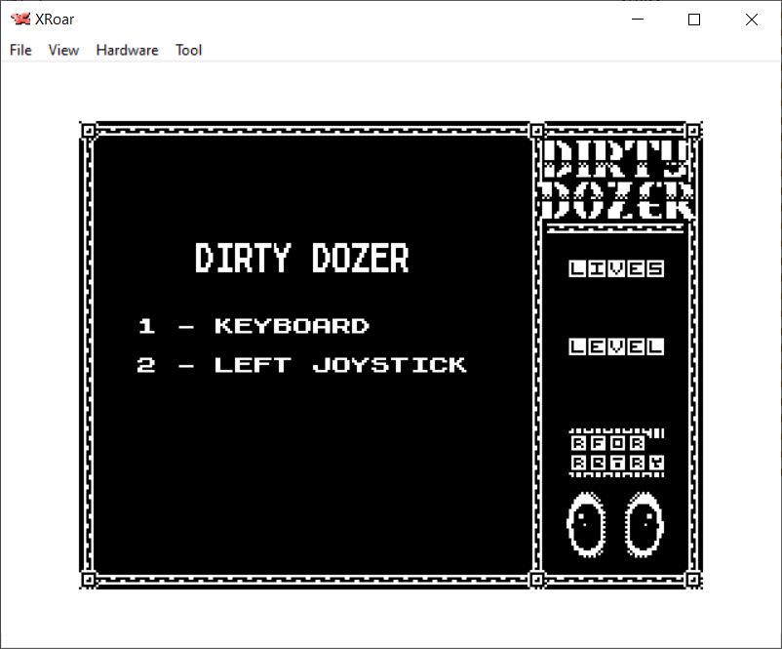Maximize the XRoar window
The width and height of the screenshot is (782, 649).
694,20
